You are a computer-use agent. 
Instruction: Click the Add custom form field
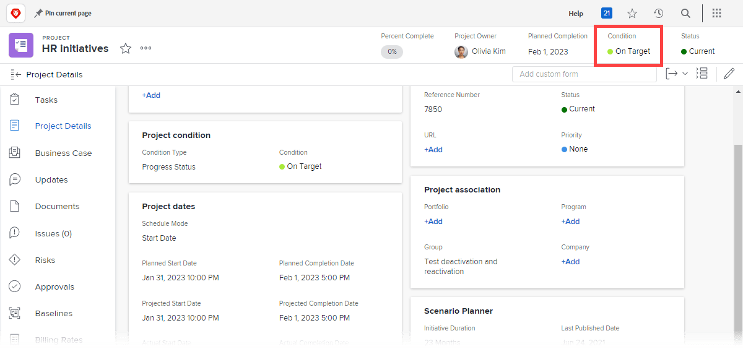pos(584,74)
